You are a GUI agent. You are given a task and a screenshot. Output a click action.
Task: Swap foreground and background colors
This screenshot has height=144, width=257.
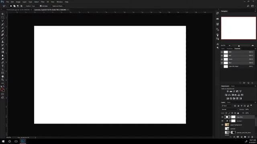click(4, 86)
